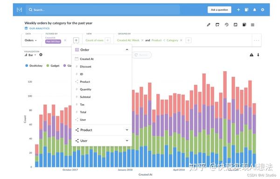The image size is (280, 179).
Task: Remove the Created At: Week grouping
Action: 142,40
